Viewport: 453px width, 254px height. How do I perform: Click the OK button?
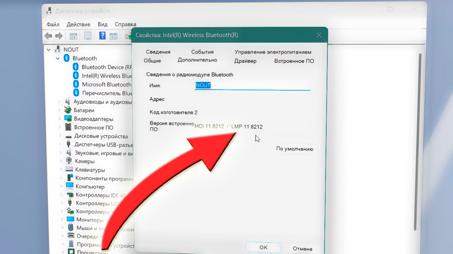263,247
